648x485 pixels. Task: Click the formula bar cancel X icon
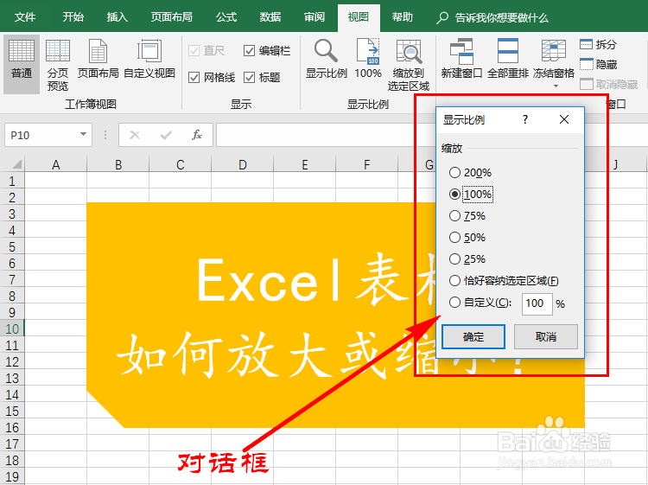(135, 135)
